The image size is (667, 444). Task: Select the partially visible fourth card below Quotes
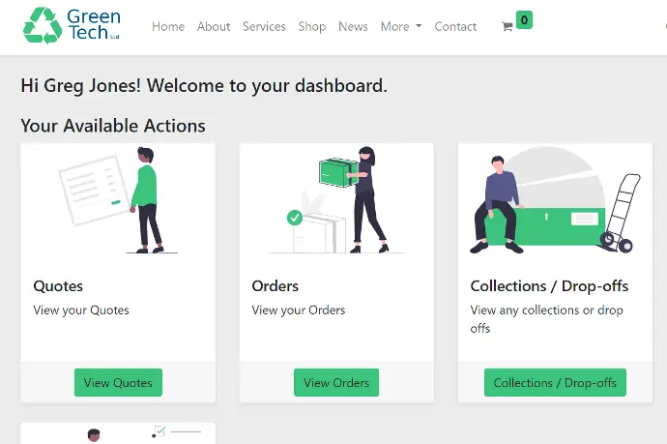coord(118,433)
